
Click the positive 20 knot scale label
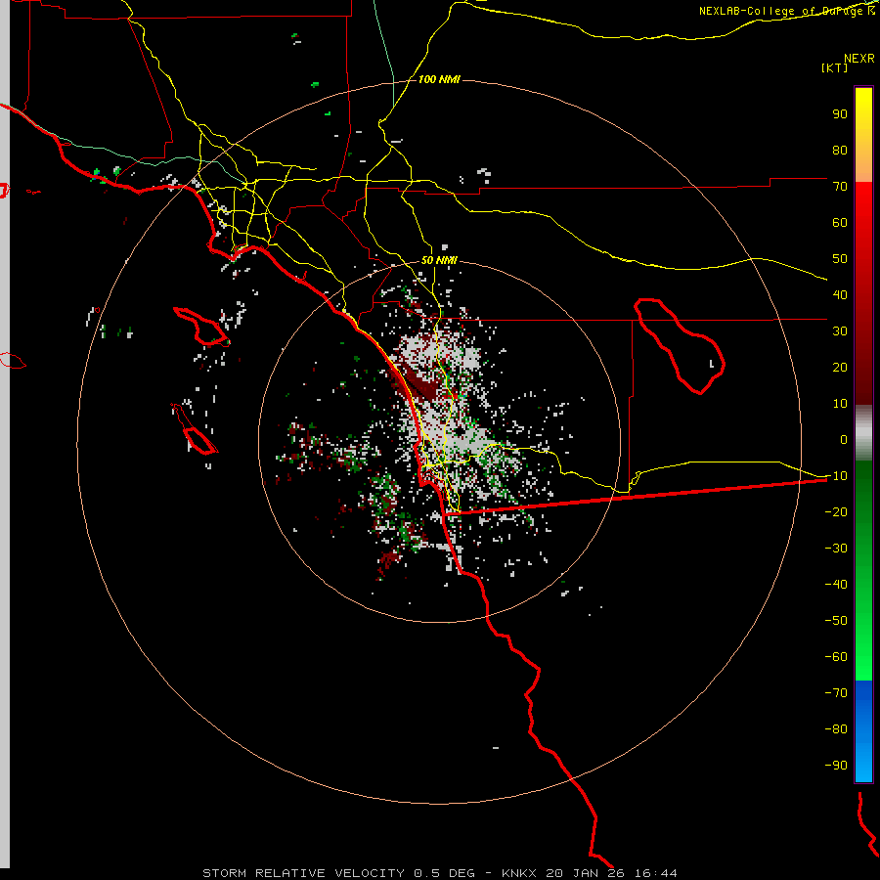(840, 367)
